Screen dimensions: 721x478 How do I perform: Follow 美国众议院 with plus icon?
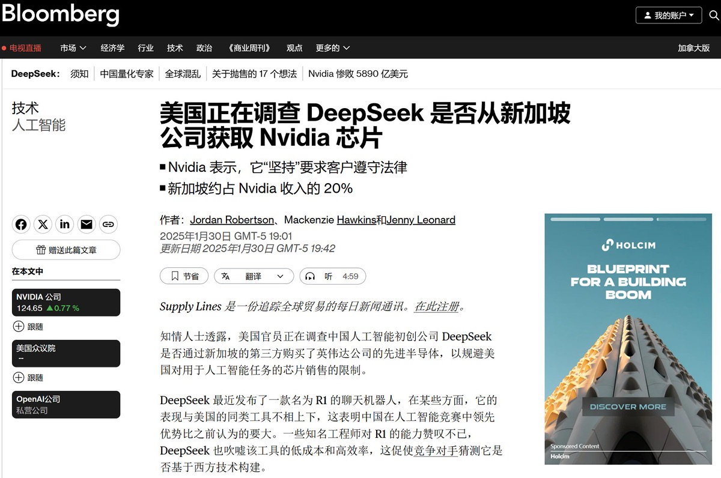tap(19, 378)
